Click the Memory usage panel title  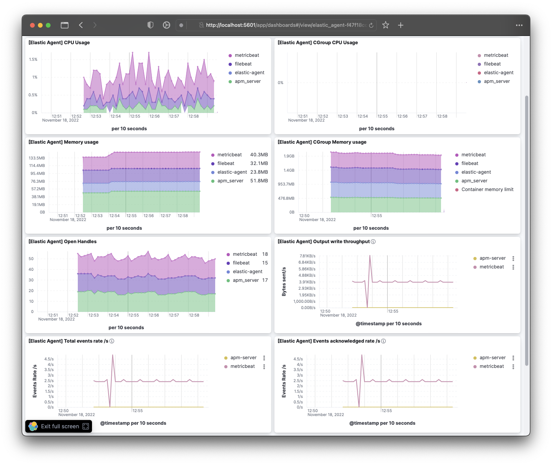point(64,142)
